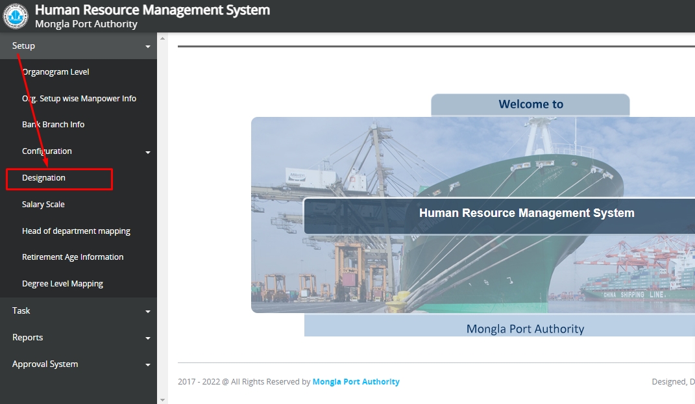Open Head of department mapping
The width and height of the screenshot is (695, 404).
click(x=76, y=231)
